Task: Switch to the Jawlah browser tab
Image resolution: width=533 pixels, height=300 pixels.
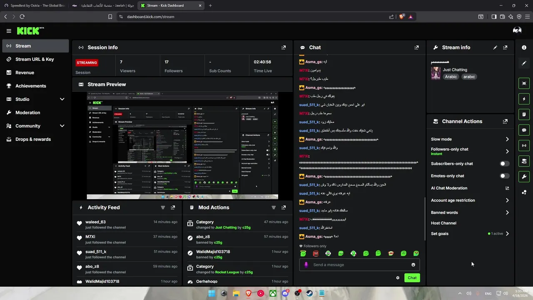Action: pos(103,5)
